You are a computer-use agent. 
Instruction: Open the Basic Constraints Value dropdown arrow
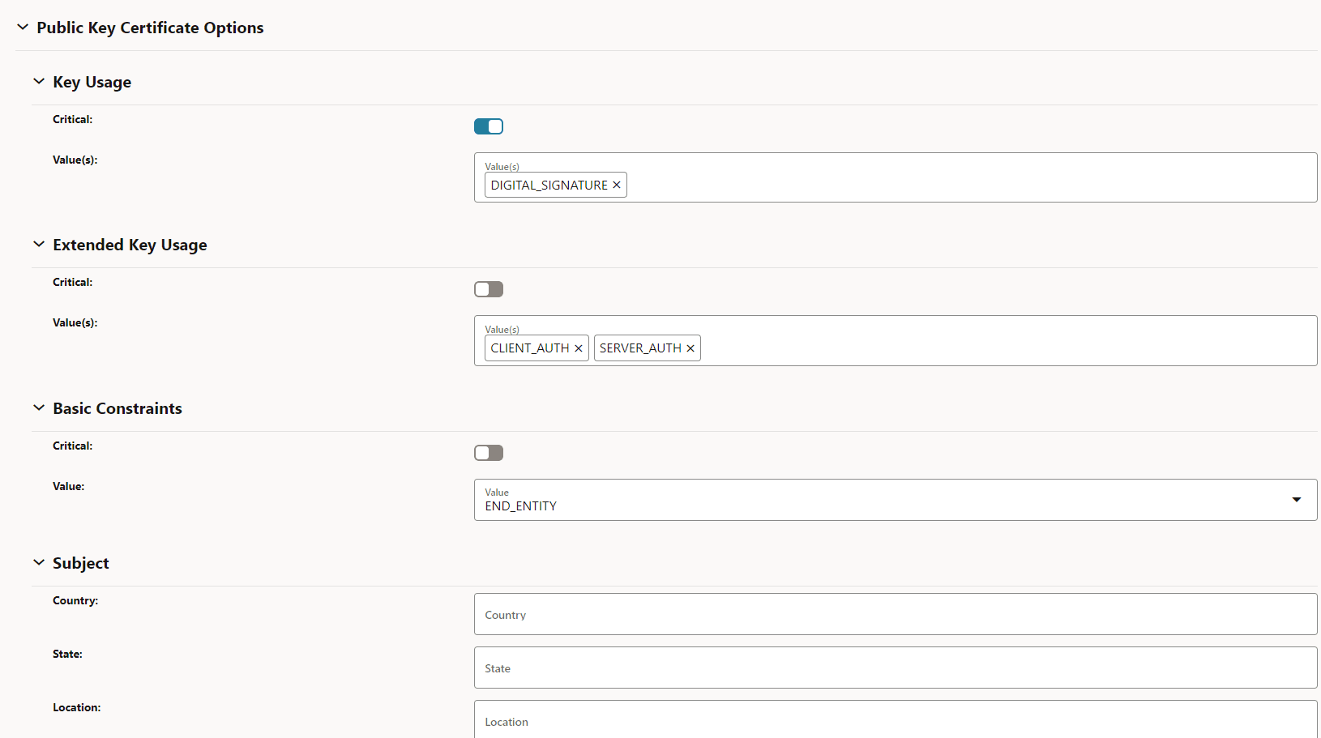coord(1297,500)
